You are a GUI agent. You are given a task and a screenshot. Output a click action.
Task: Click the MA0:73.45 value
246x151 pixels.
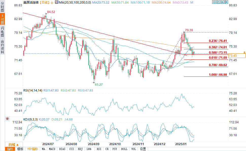(180, 3)
